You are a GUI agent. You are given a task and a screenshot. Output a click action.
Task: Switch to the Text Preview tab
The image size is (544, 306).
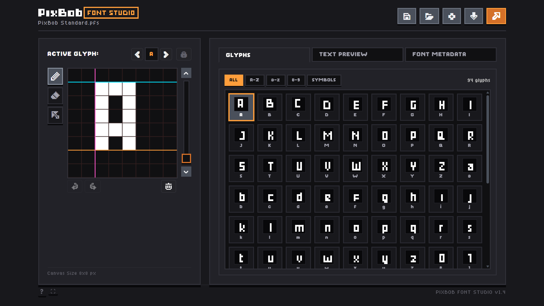pyautogui.click(x=357, y=54)
